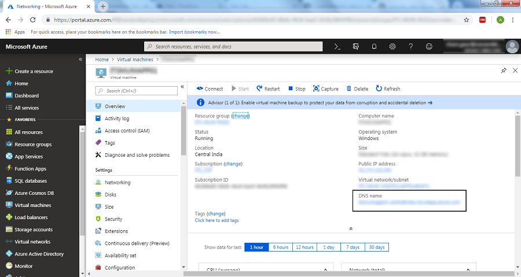
Task: Open Azure Cosmos DB
Action: tap(30, 193)
